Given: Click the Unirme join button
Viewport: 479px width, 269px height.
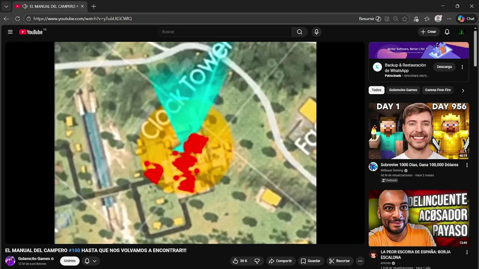Looking at the screenshot, I should tap(70, 261).
